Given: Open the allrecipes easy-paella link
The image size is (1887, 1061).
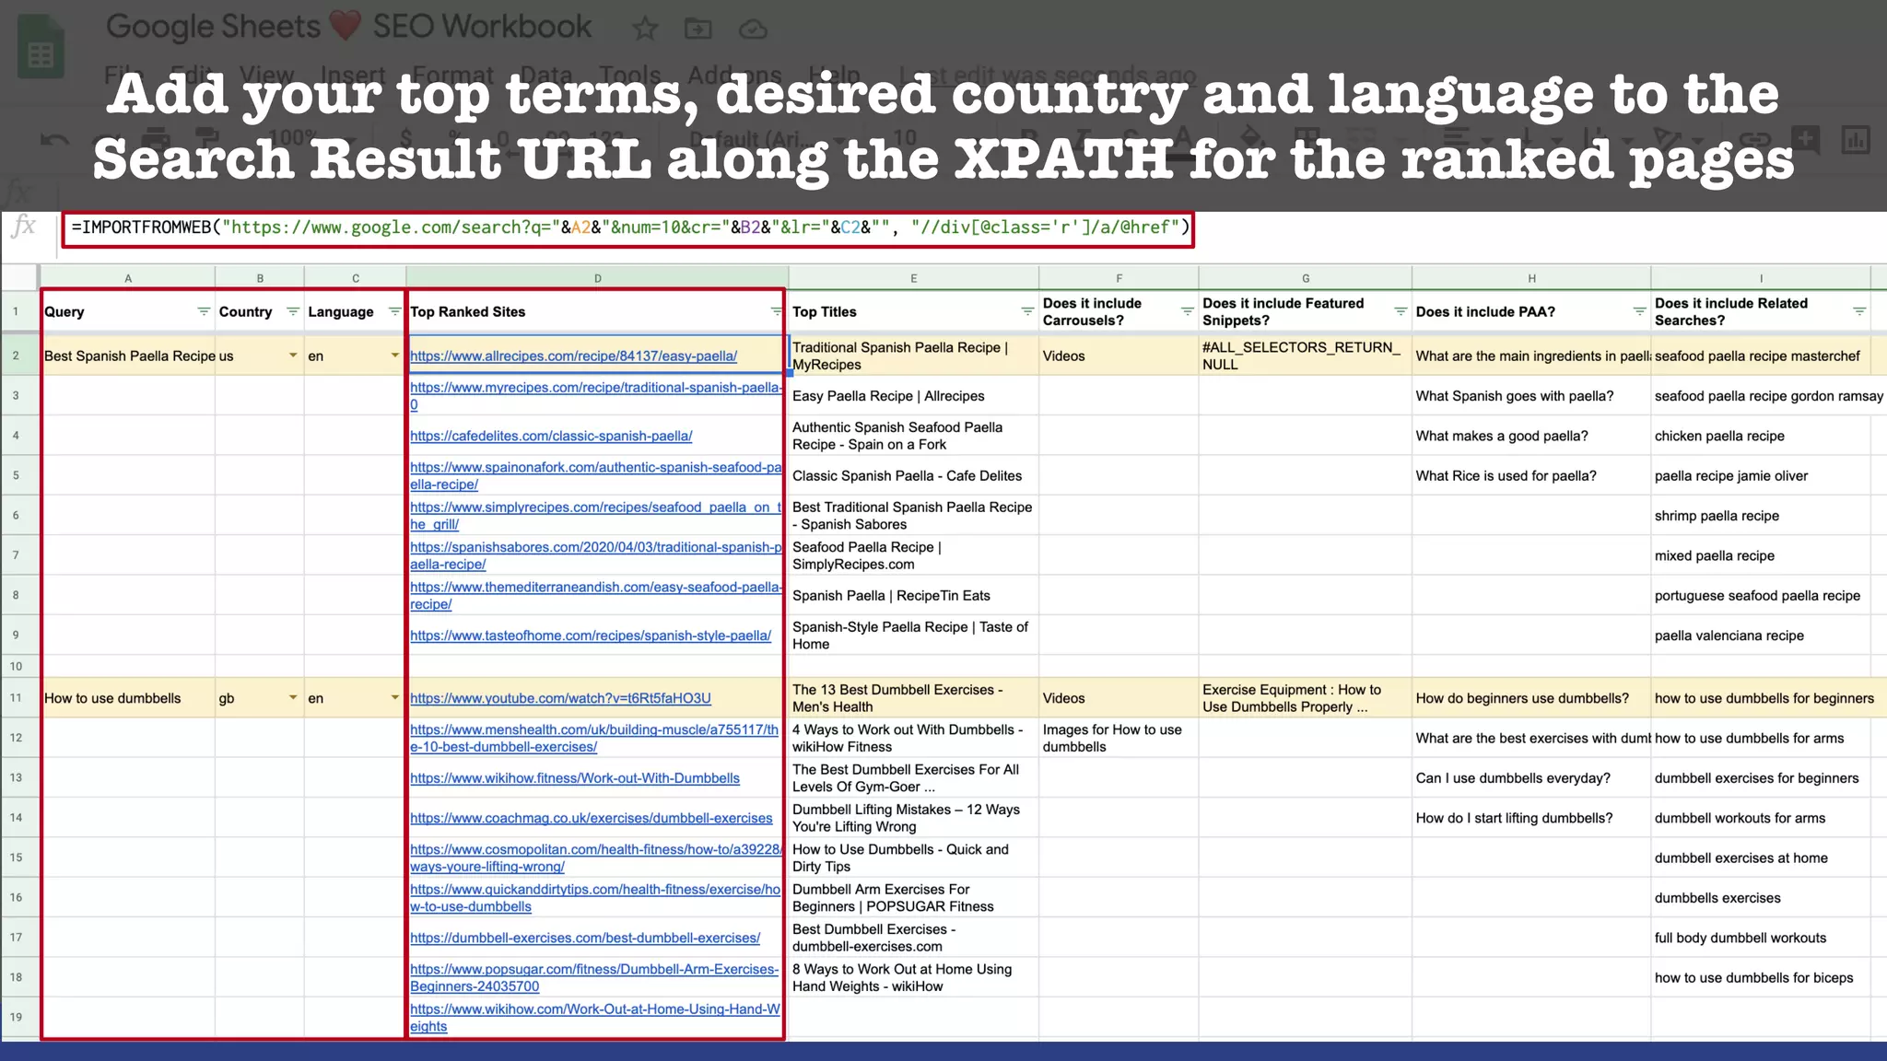Looking at the screenshot, I should tap(571, 356).
